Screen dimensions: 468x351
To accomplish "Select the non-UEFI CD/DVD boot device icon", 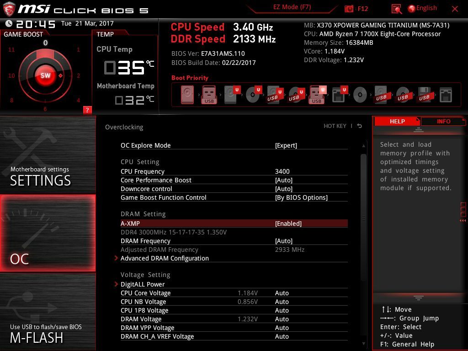I will [x=360, y=95].
